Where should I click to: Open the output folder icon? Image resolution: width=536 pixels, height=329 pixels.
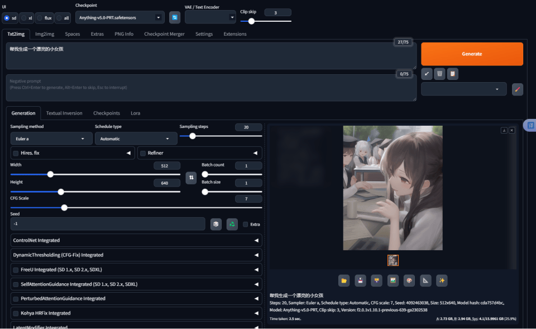(x=344, y=280)
